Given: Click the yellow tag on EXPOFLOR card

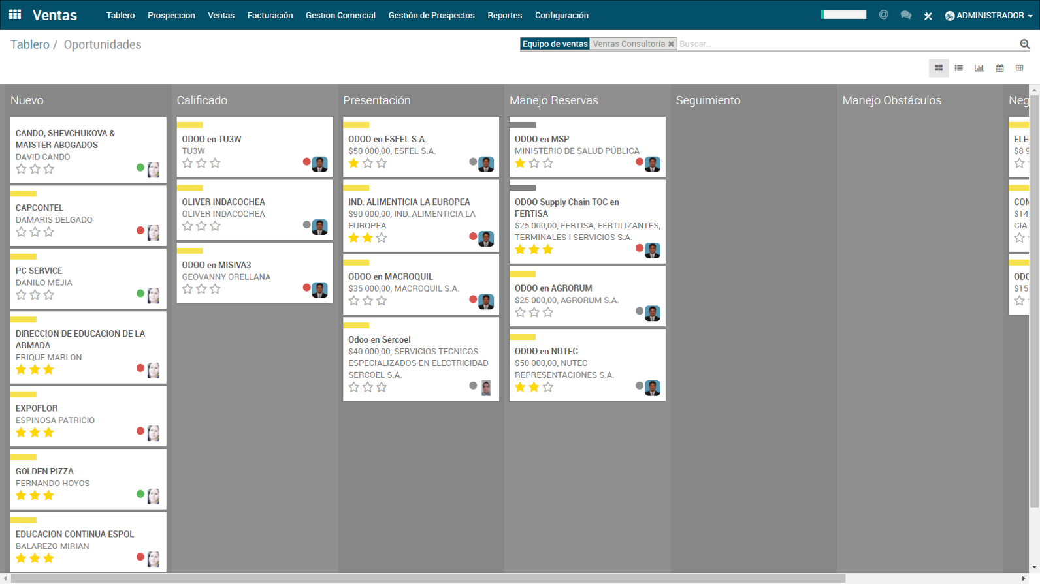Looking at the screenshot, I should pos(24,394).
